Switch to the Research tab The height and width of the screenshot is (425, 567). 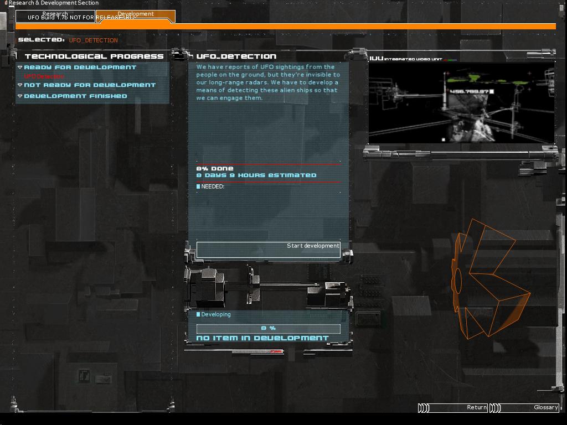[55, 15]
